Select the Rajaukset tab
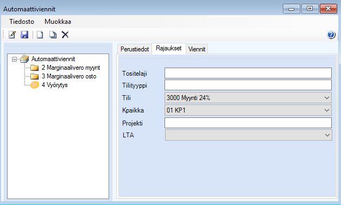341x205 pixels. tap(168, 48)
